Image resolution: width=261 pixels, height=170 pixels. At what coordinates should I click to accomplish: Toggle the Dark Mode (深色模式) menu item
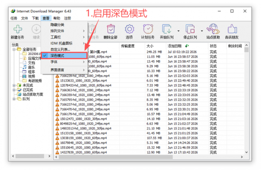click(x=64, y=56)
